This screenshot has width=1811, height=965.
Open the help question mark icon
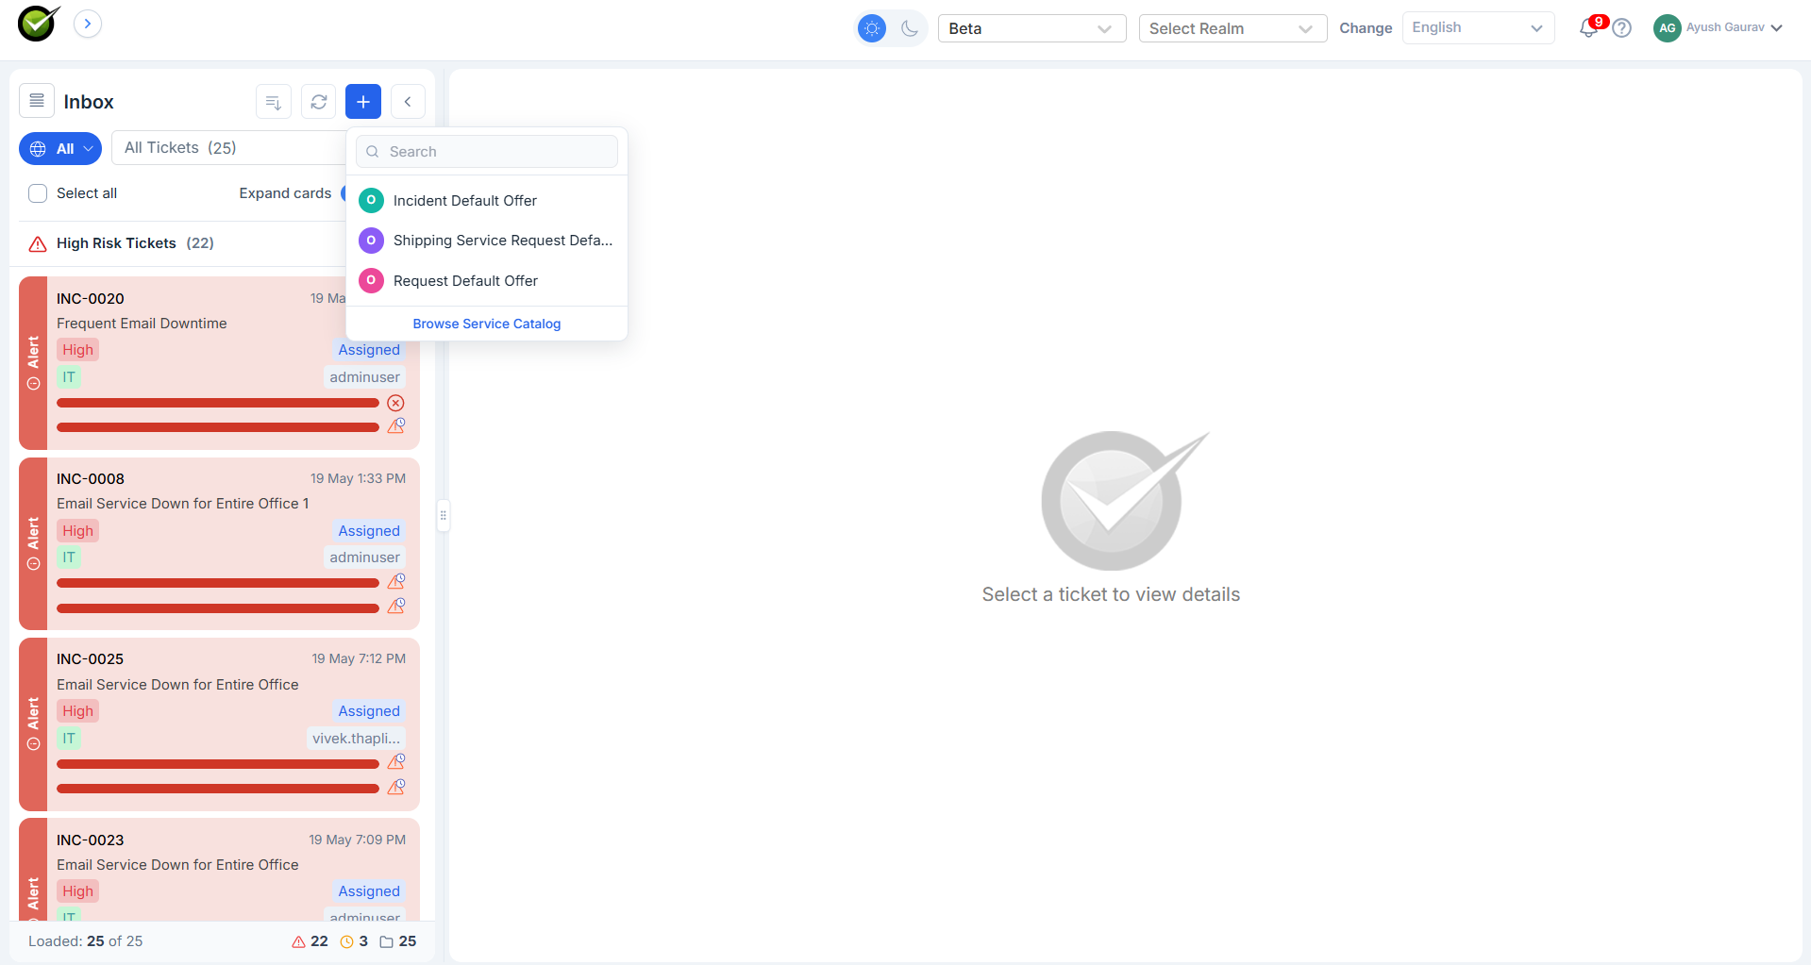(x=1621, y=28)
